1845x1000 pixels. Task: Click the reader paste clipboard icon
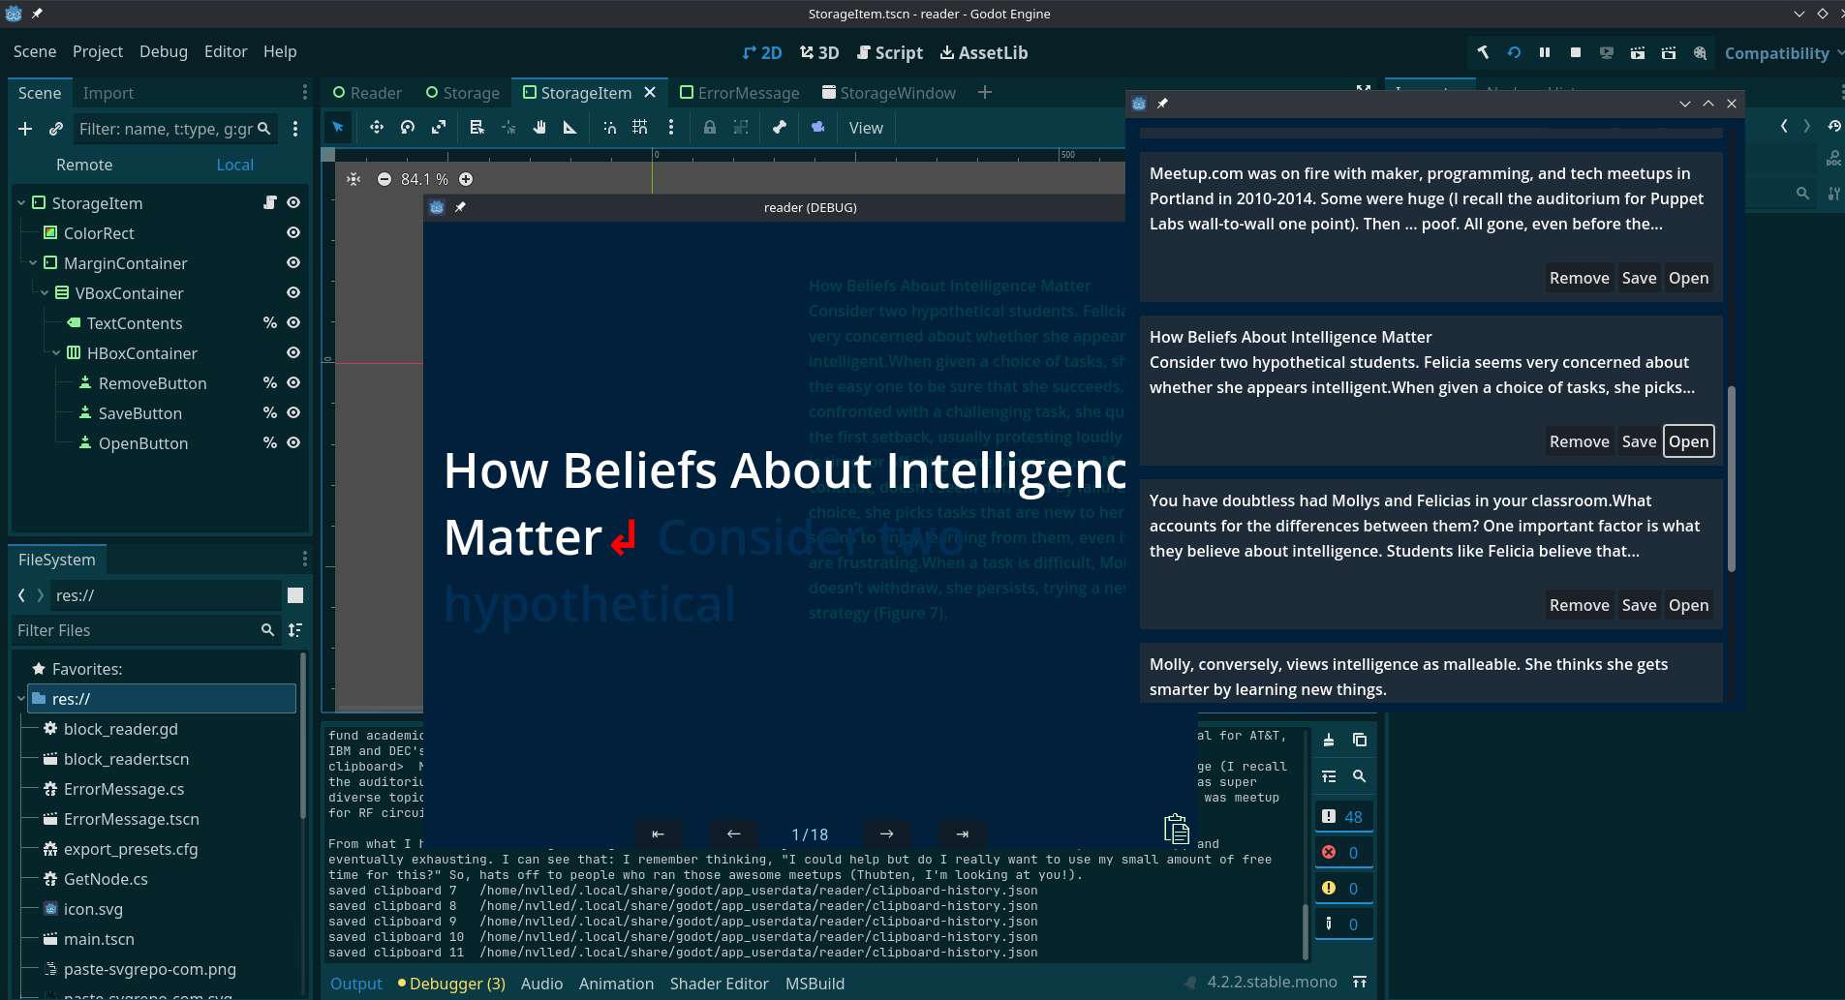pyautogui.click(x=1176, y=830)
